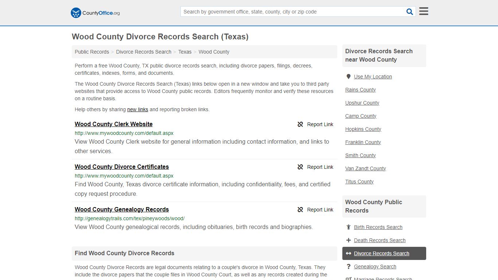
Task: Click the URL under Wood County Divorce Certificates
Action: (124, 176)
